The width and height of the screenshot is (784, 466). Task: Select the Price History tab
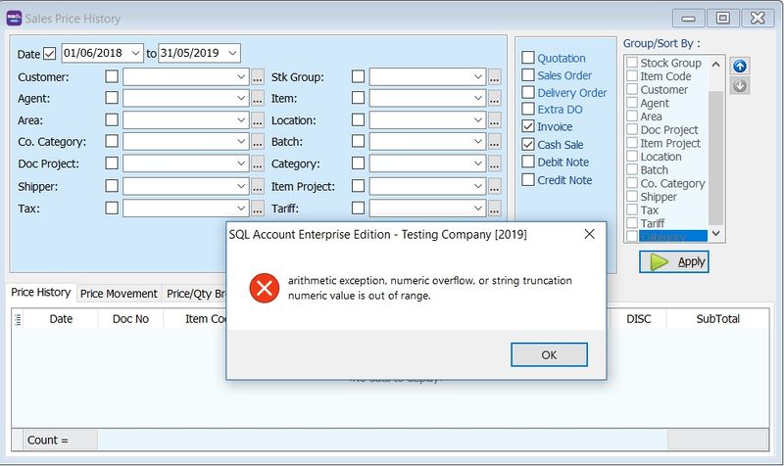(x=41, y=293)
